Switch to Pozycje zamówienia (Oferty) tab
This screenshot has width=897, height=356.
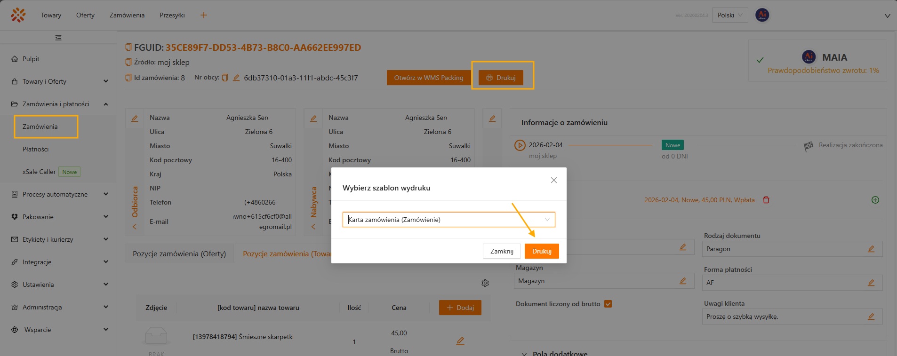[x=179, y=254]
